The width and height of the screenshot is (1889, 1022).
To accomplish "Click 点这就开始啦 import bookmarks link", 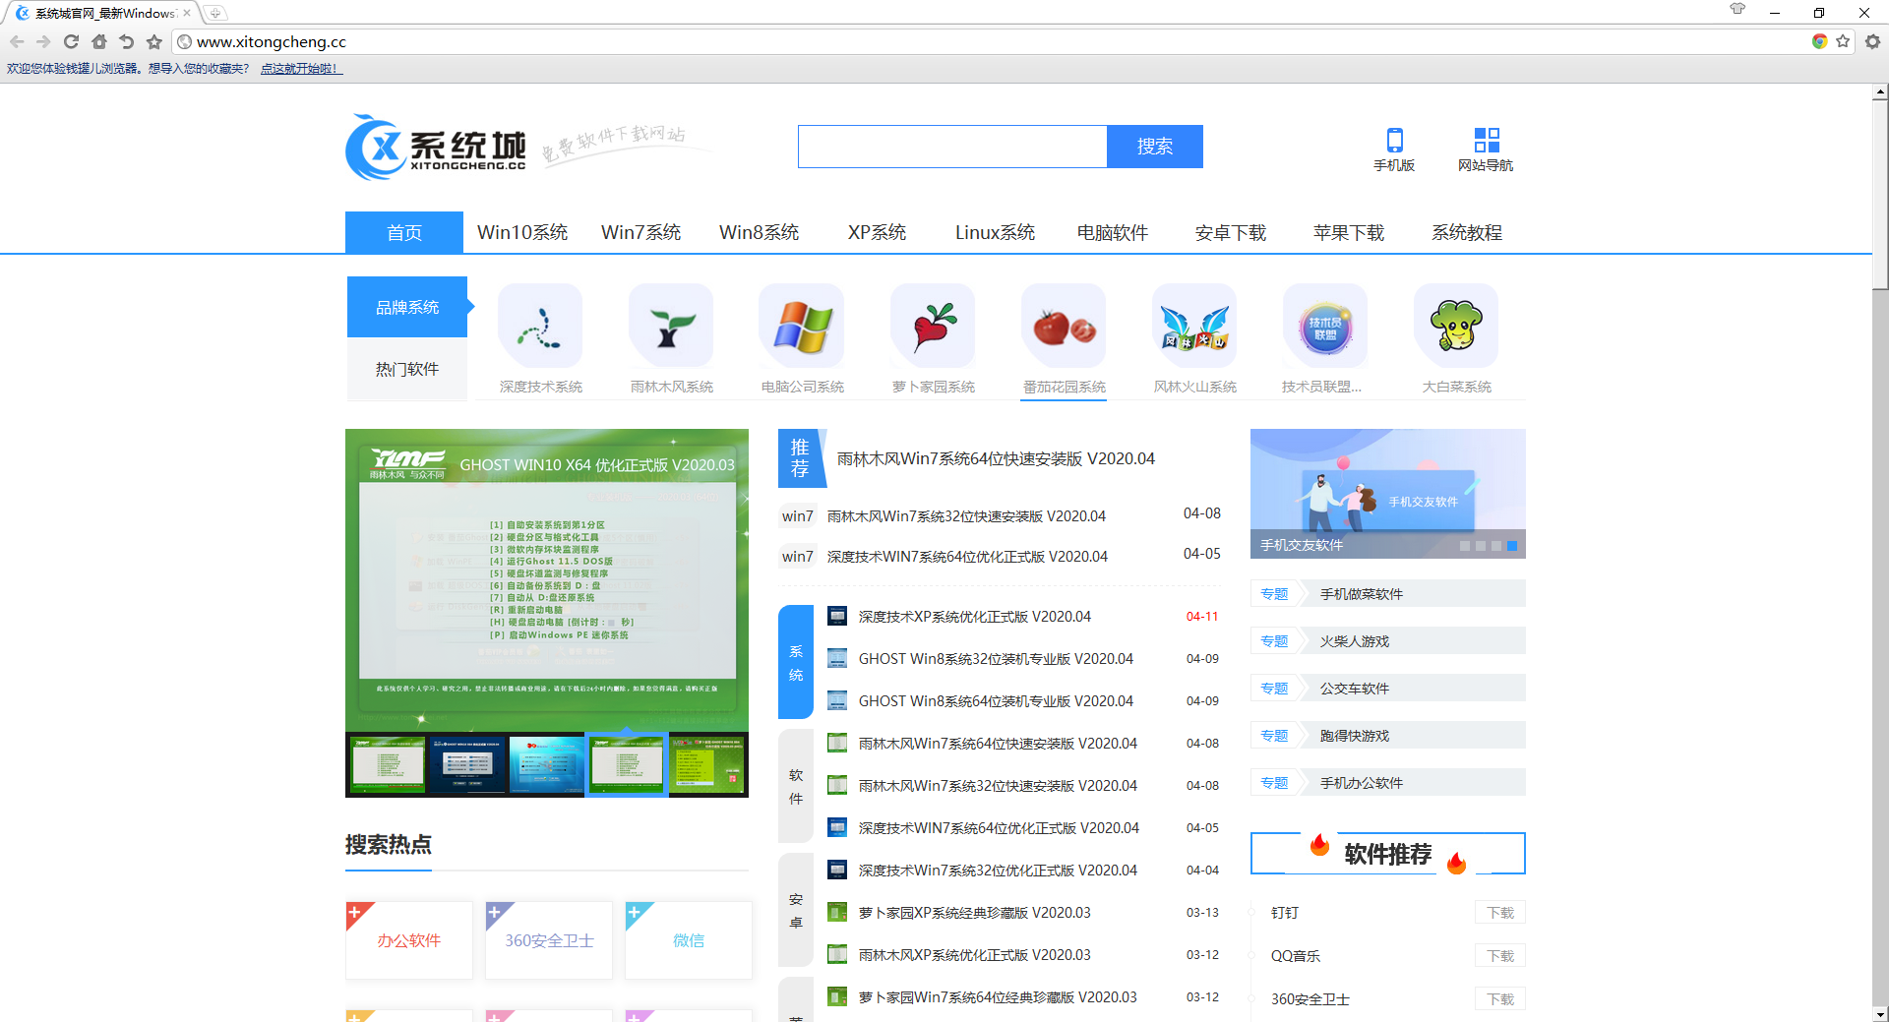I will pos(300,69).
